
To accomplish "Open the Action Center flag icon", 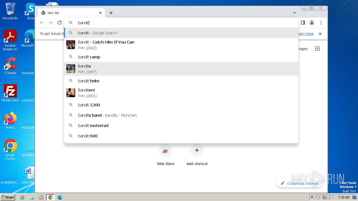I will [x=331, y=197].
